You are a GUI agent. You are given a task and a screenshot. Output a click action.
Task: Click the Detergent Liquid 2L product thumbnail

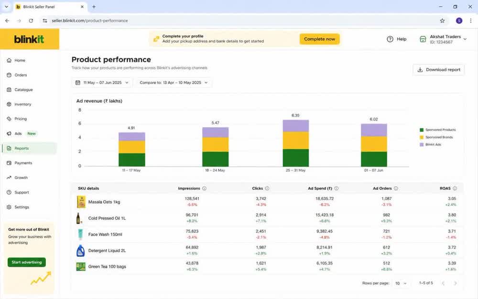80,251
